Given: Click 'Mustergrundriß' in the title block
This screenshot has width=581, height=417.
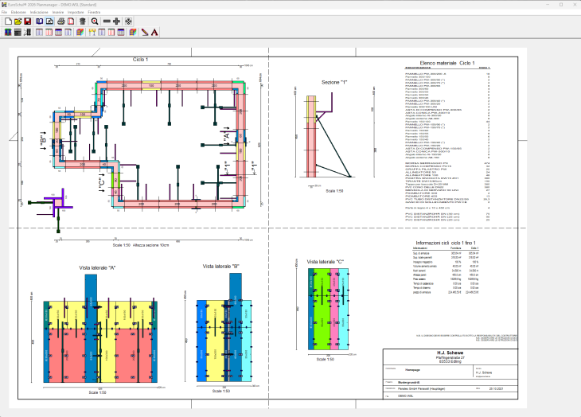Looking at the screenshot, I should (407, 382).
